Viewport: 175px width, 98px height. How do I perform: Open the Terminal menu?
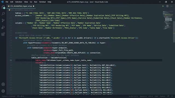pyautogui.click(x=42, y=2)
